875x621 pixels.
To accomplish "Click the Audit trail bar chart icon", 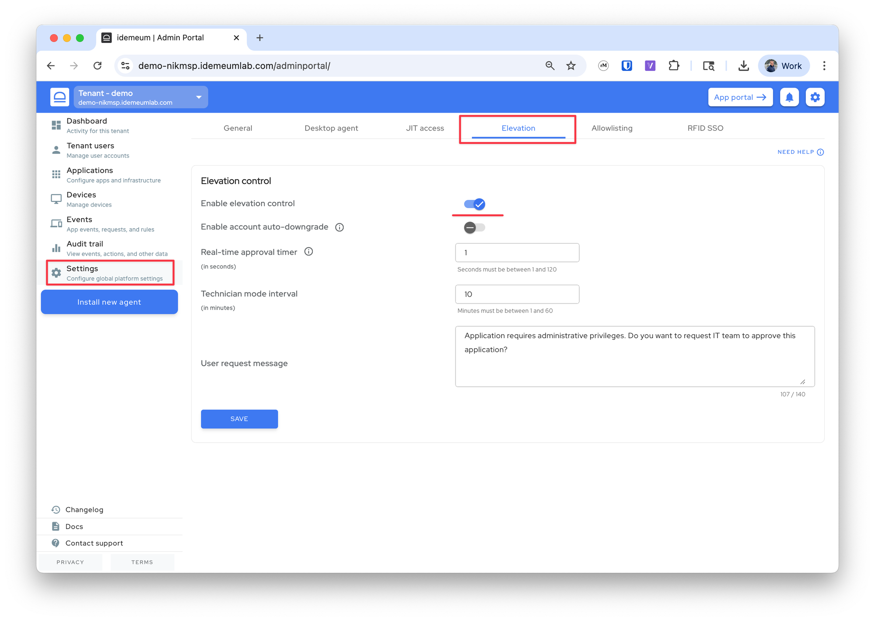I will (56, 248).
